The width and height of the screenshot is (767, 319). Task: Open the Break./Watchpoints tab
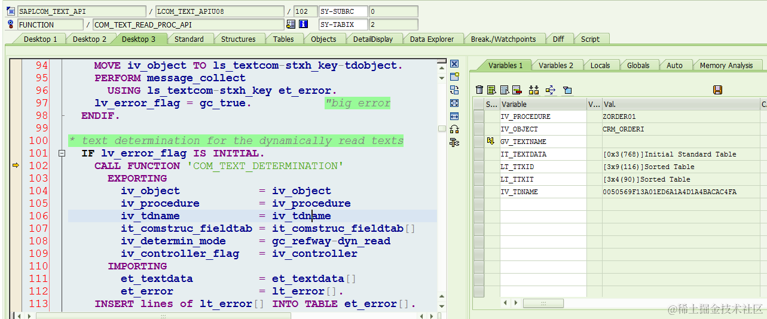coord(503,39)
